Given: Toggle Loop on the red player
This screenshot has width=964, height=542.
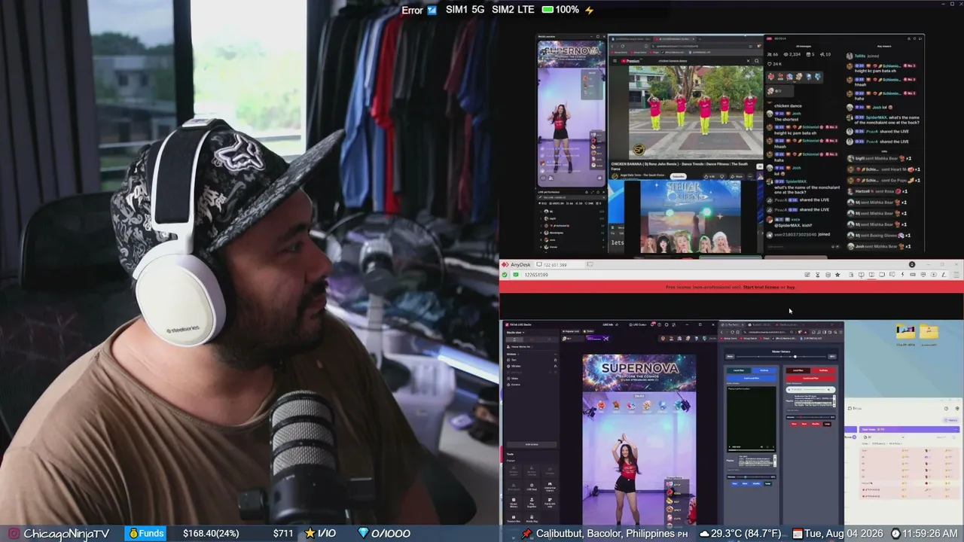Looking at the screenshot, I should click(x=827, y=424).
